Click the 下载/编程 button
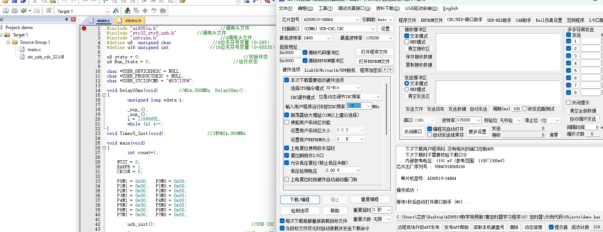 (x=300, y=200)
